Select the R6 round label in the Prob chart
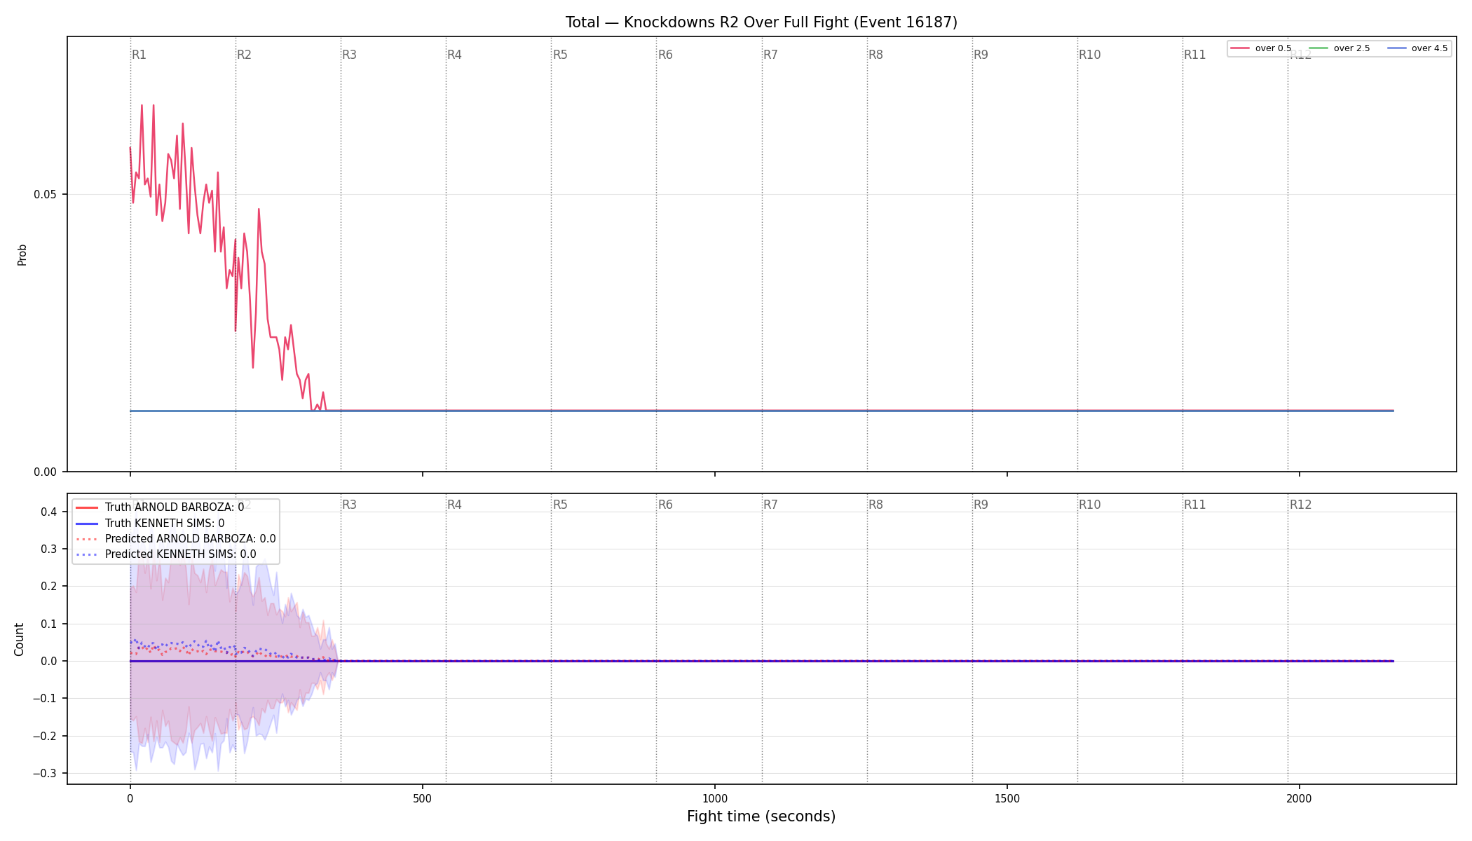The height and width of the screenshot is (841, 1472). pyautogui.click(x=666, y=55)
